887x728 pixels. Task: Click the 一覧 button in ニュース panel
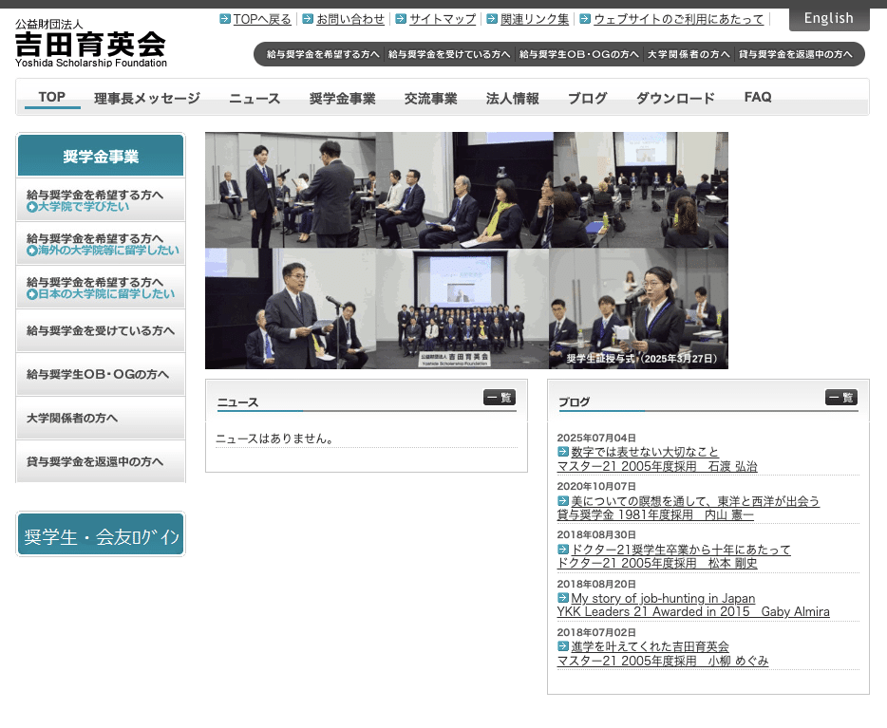click(x=500, y=398)
